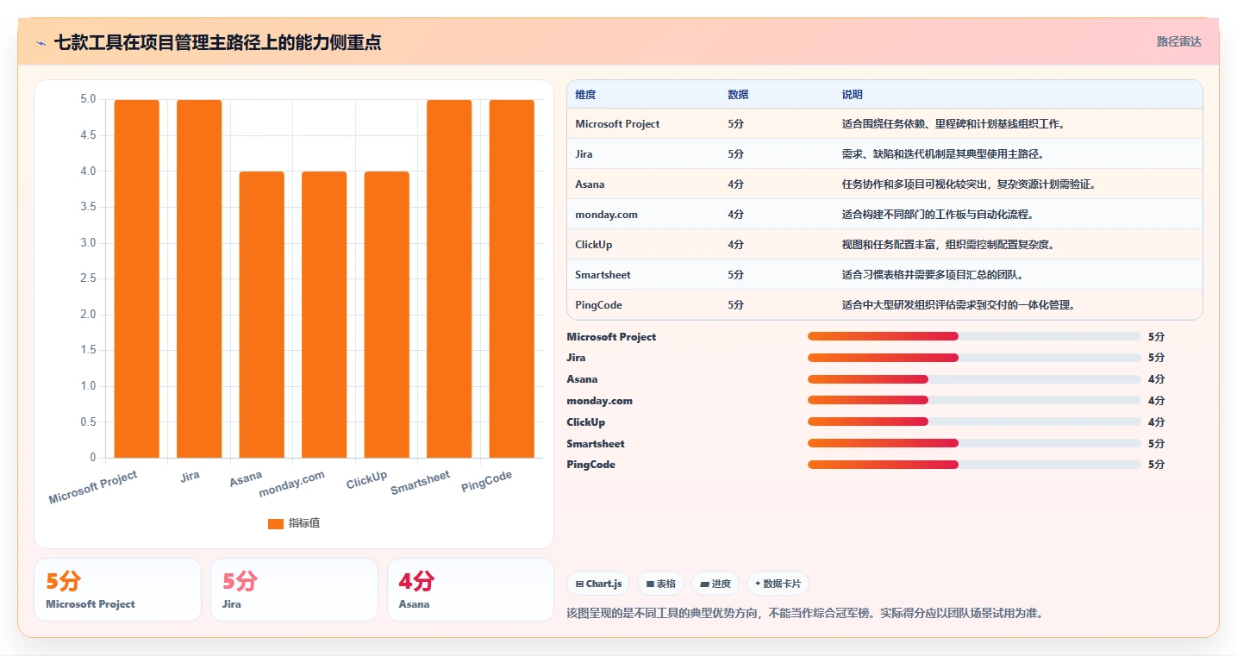
Task: Click the 指标值 legend label
Action: (x=304, y=523)
